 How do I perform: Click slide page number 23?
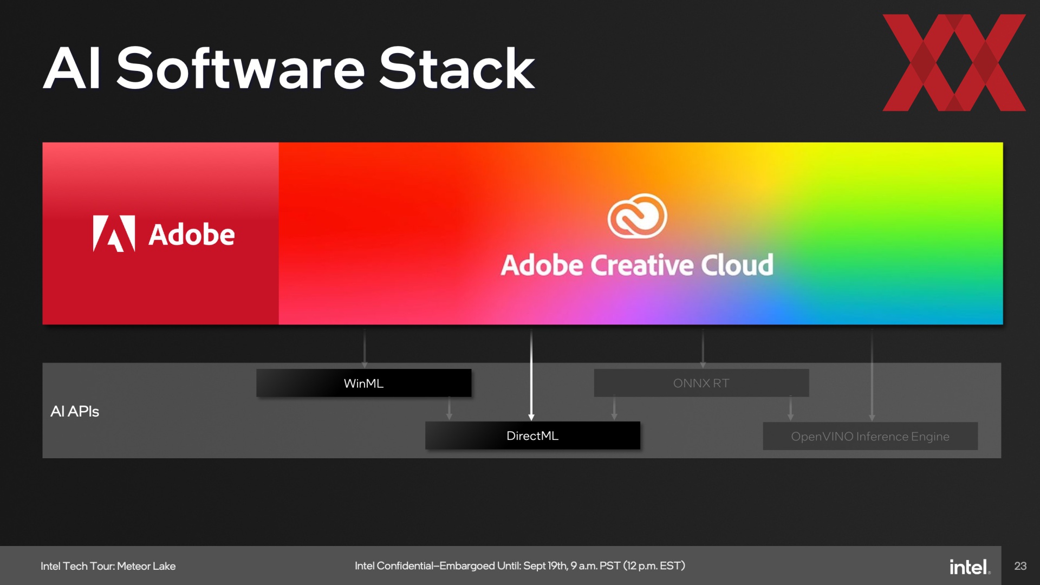[1020, 566]
